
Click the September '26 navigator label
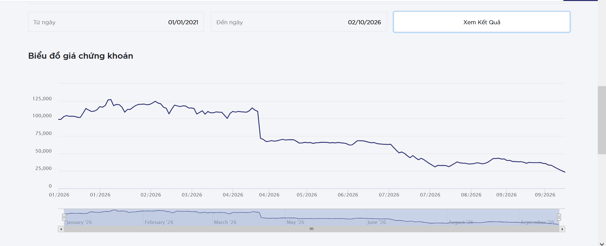538,222
